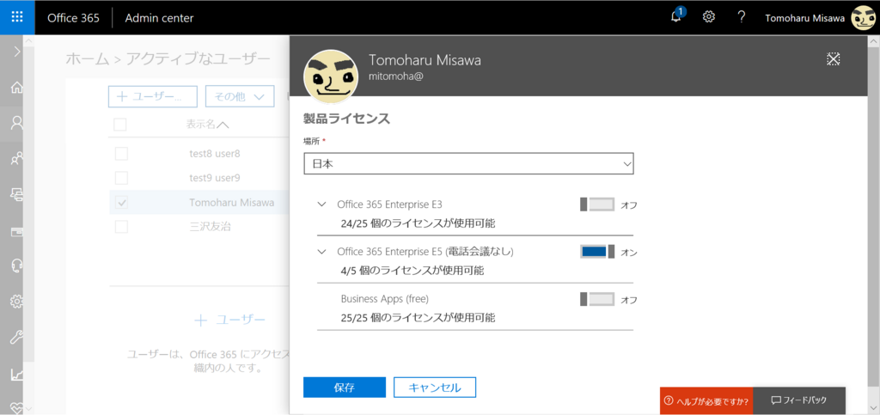Click 25/25 個のライセンスが使用可能 text
Screen dimensions: 880x415
(419, 318)
